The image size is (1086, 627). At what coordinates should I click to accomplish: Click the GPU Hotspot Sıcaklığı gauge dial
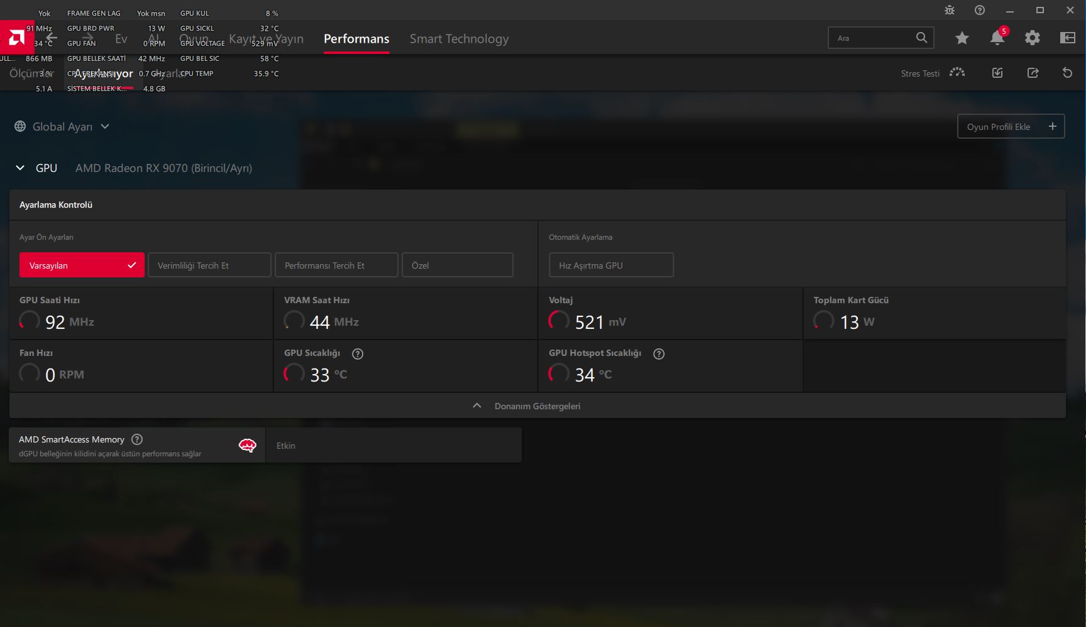[x=559, y=373]
